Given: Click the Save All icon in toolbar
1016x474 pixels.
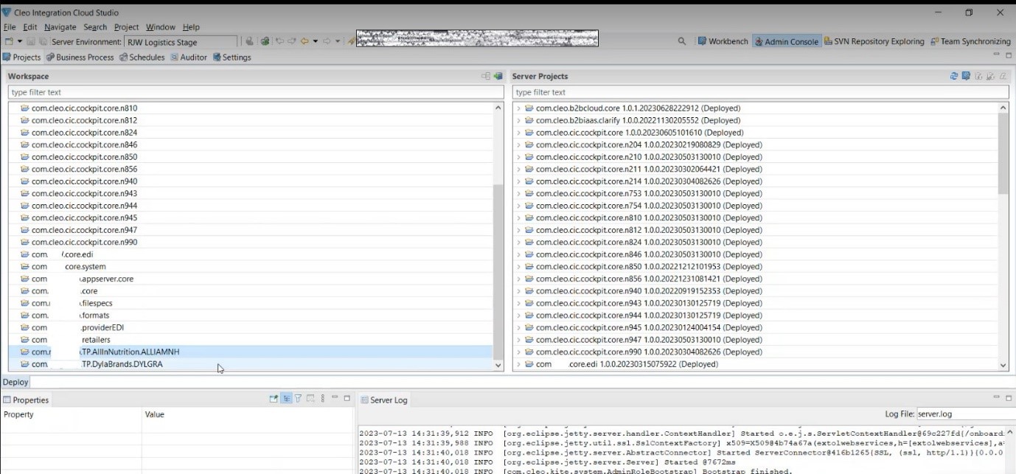Looking at the screenshot, I should [44, 42].
